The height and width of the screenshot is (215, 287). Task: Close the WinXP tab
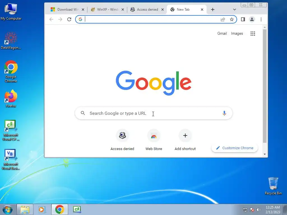coord(123,10)
